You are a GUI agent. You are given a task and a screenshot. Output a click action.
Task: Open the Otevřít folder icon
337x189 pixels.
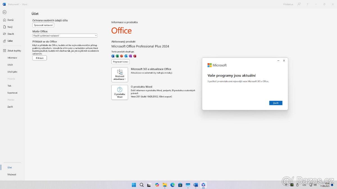[4, 34]
